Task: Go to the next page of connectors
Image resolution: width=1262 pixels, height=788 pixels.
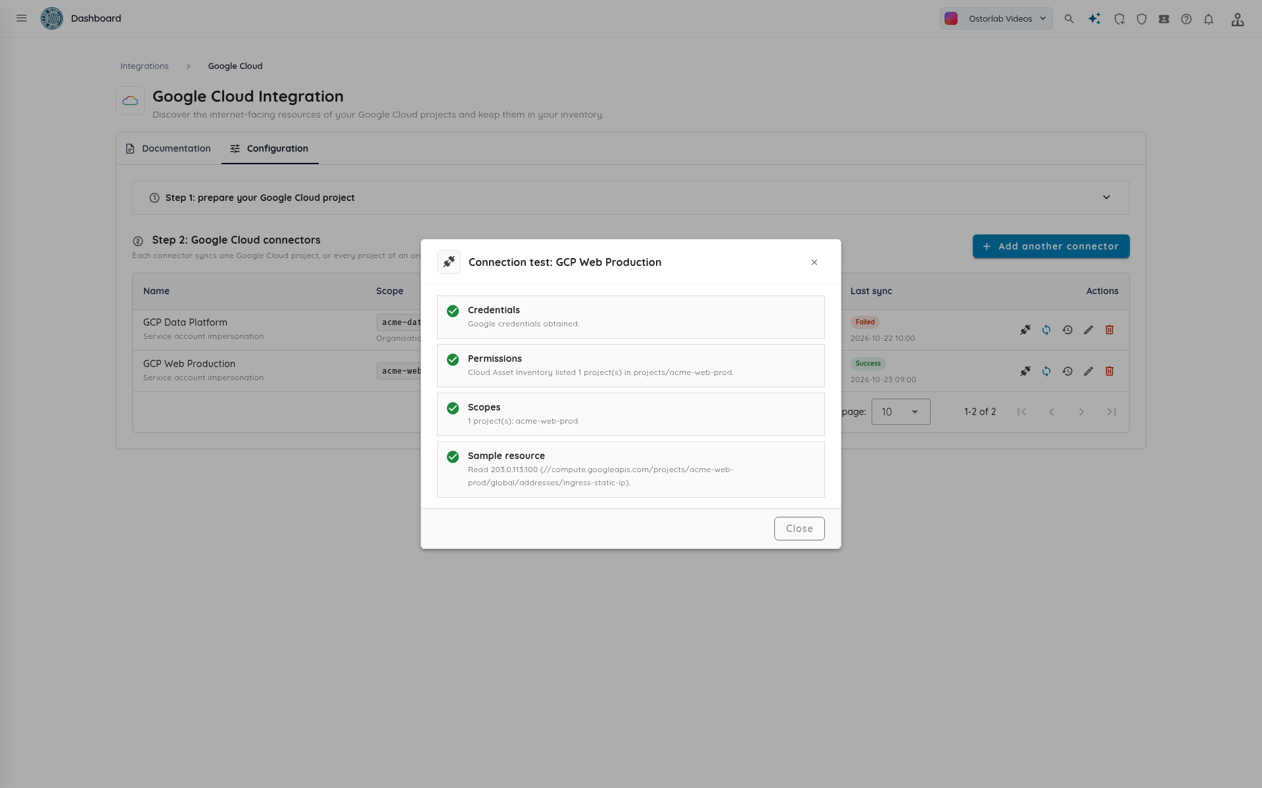Action: pyautogui.click(x=1081, y=412)
